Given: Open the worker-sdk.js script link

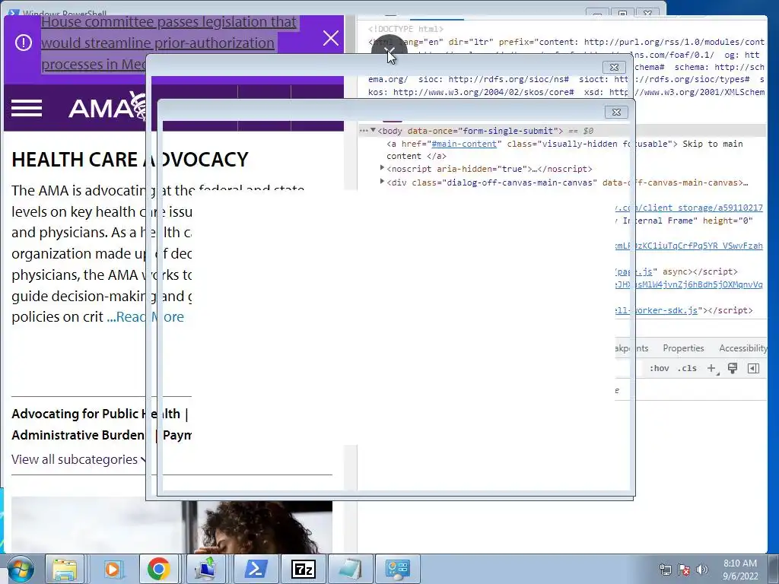Looking at the screenshot, I should click(x=656, y=310).
